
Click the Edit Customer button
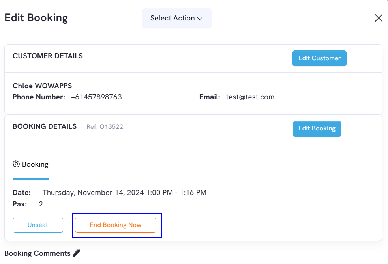[x=319, y=58]
